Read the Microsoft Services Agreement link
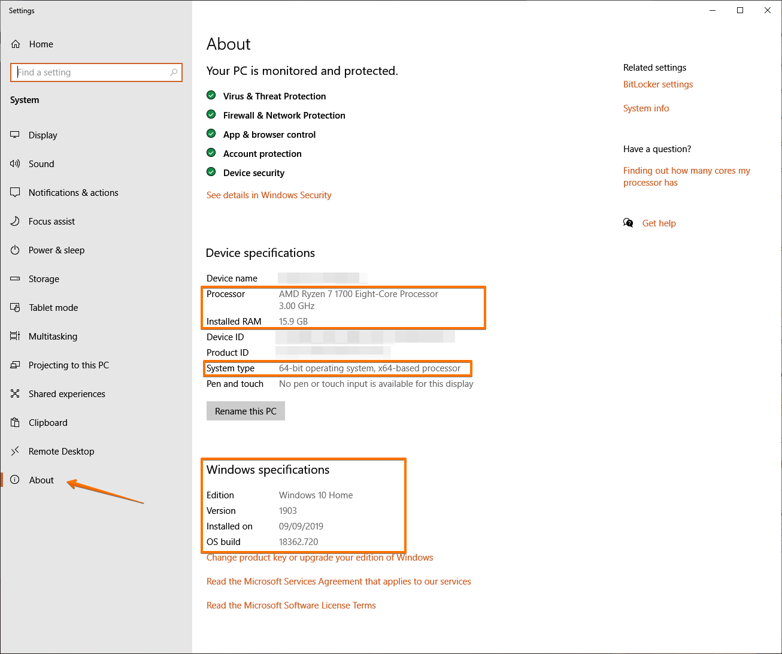 click(339, 582)
